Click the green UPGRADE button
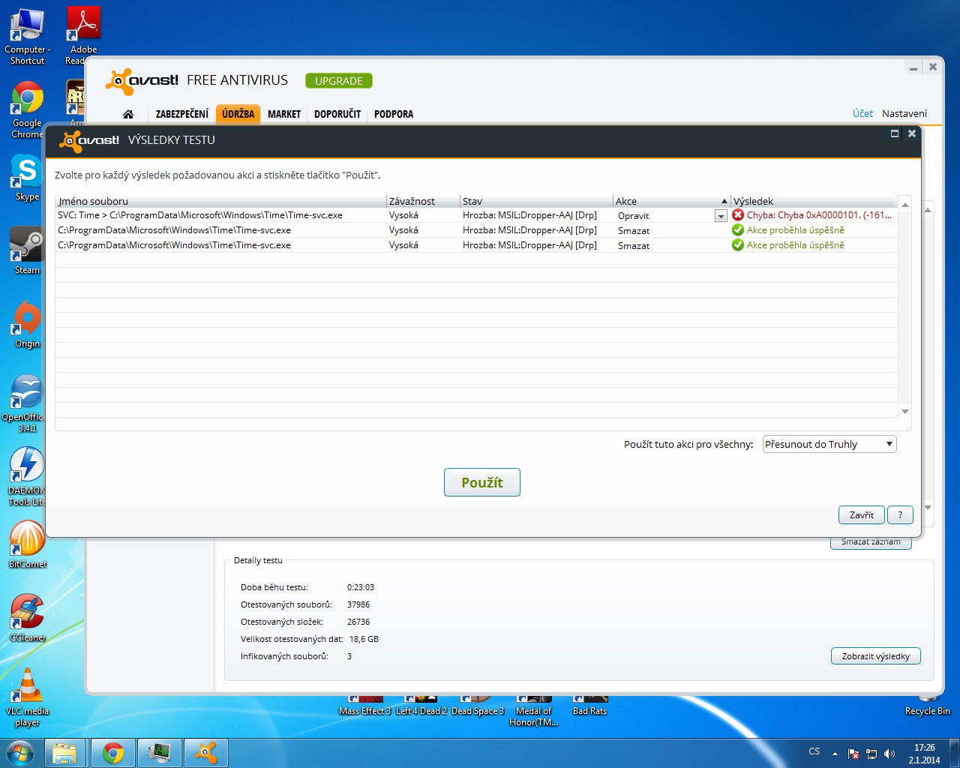This screenshot has height=768, width=960. tap(339, 80)
